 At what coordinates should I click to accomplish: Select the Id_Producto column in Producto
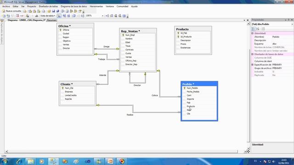(x=186, y=37)
